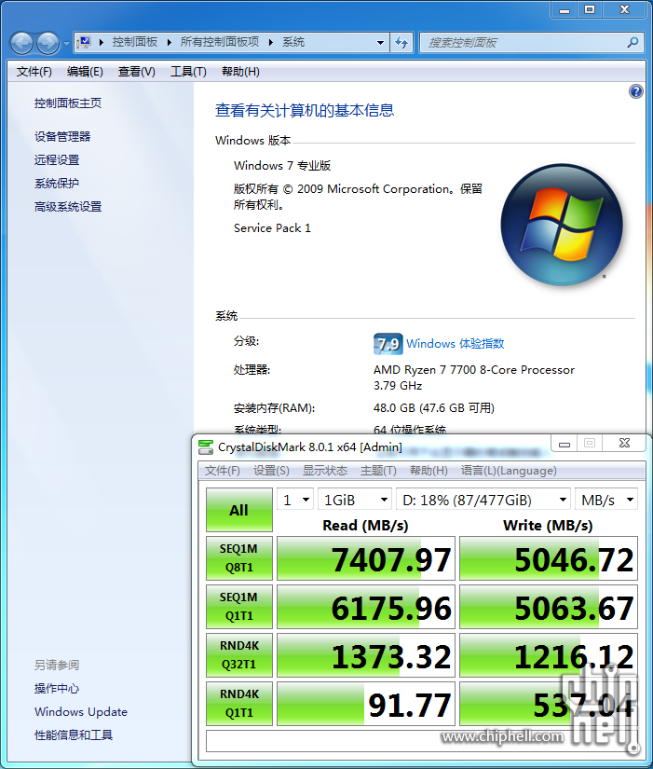Click the Back navigation arrow
653x769 pixels.
[x=21, y=43]
